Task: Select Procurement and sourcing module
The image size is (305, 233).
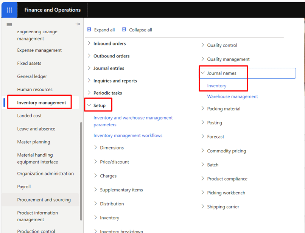Action: (44, 200)
